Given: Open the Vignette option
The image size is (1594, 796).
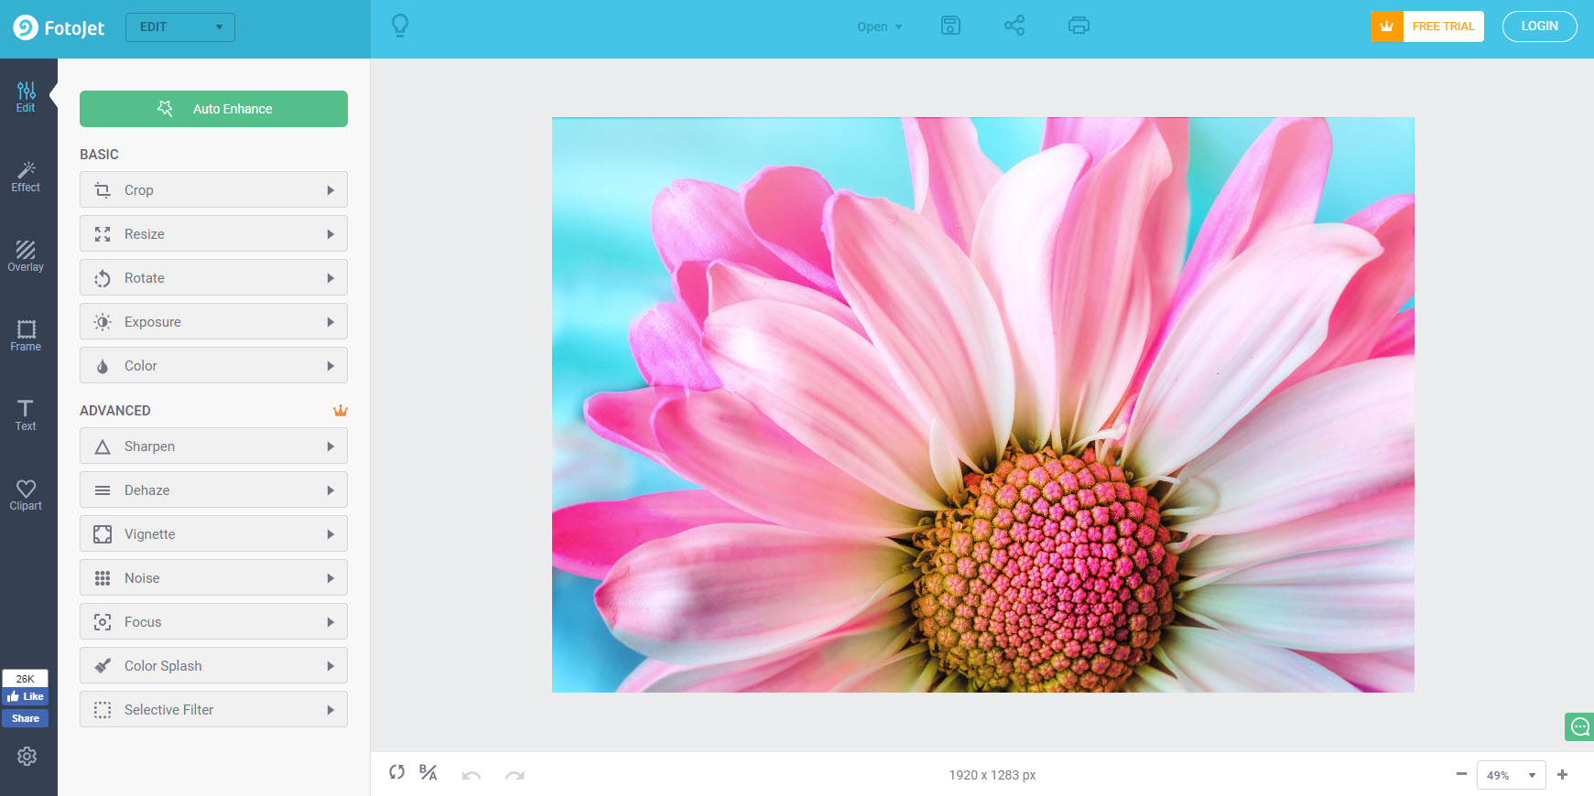Looking at the screenshot, I should point(213,534).
